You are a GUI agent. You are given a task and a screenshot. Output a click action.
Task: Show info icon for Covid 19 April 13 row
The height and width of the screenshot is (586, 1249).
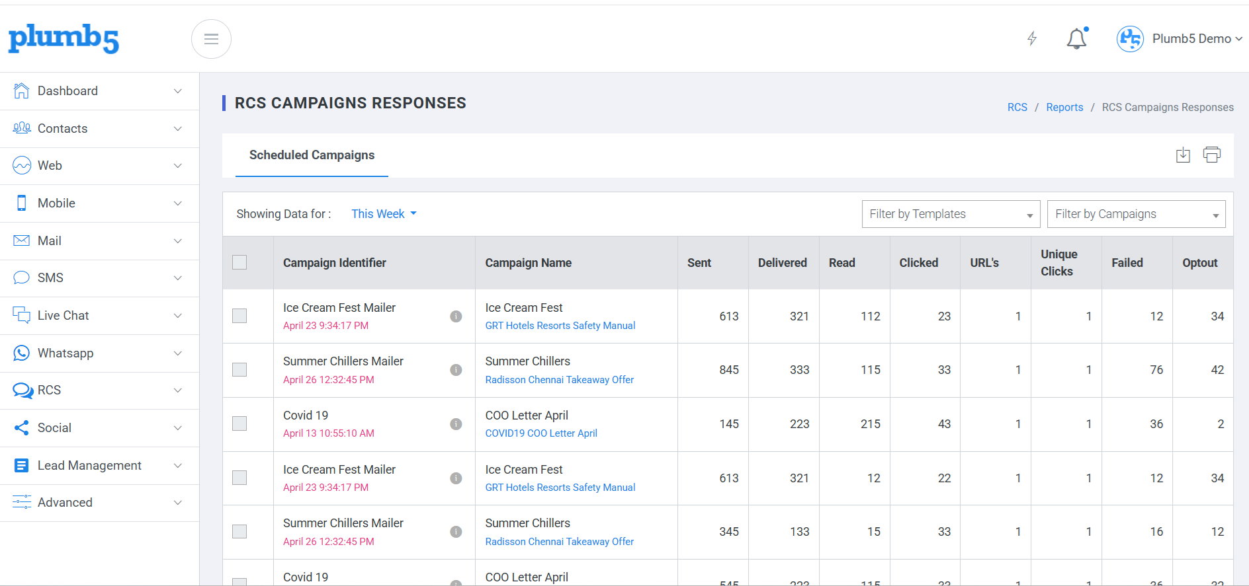(x=456, y=424)
